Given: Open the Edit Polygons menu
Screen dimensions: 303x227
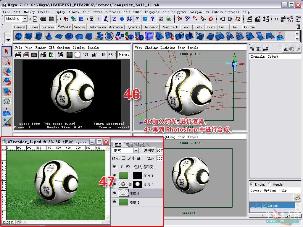Looking at the screenshot, I should pyautogui.click(x=174, y=12).
